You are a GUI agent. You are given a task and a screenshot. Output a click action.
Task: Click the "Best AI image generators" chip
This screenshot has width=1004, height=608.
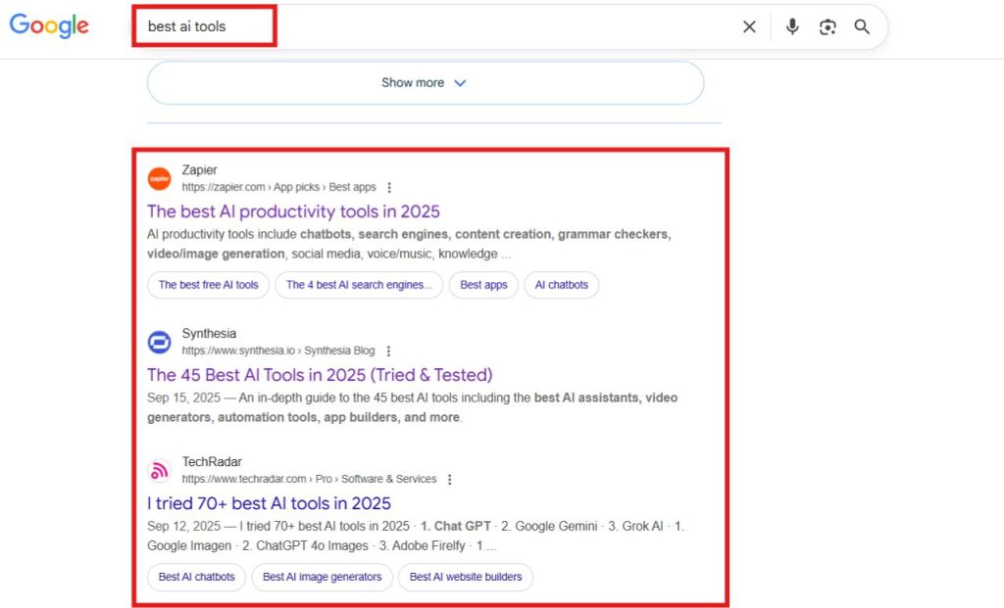[x=322, y=577]
